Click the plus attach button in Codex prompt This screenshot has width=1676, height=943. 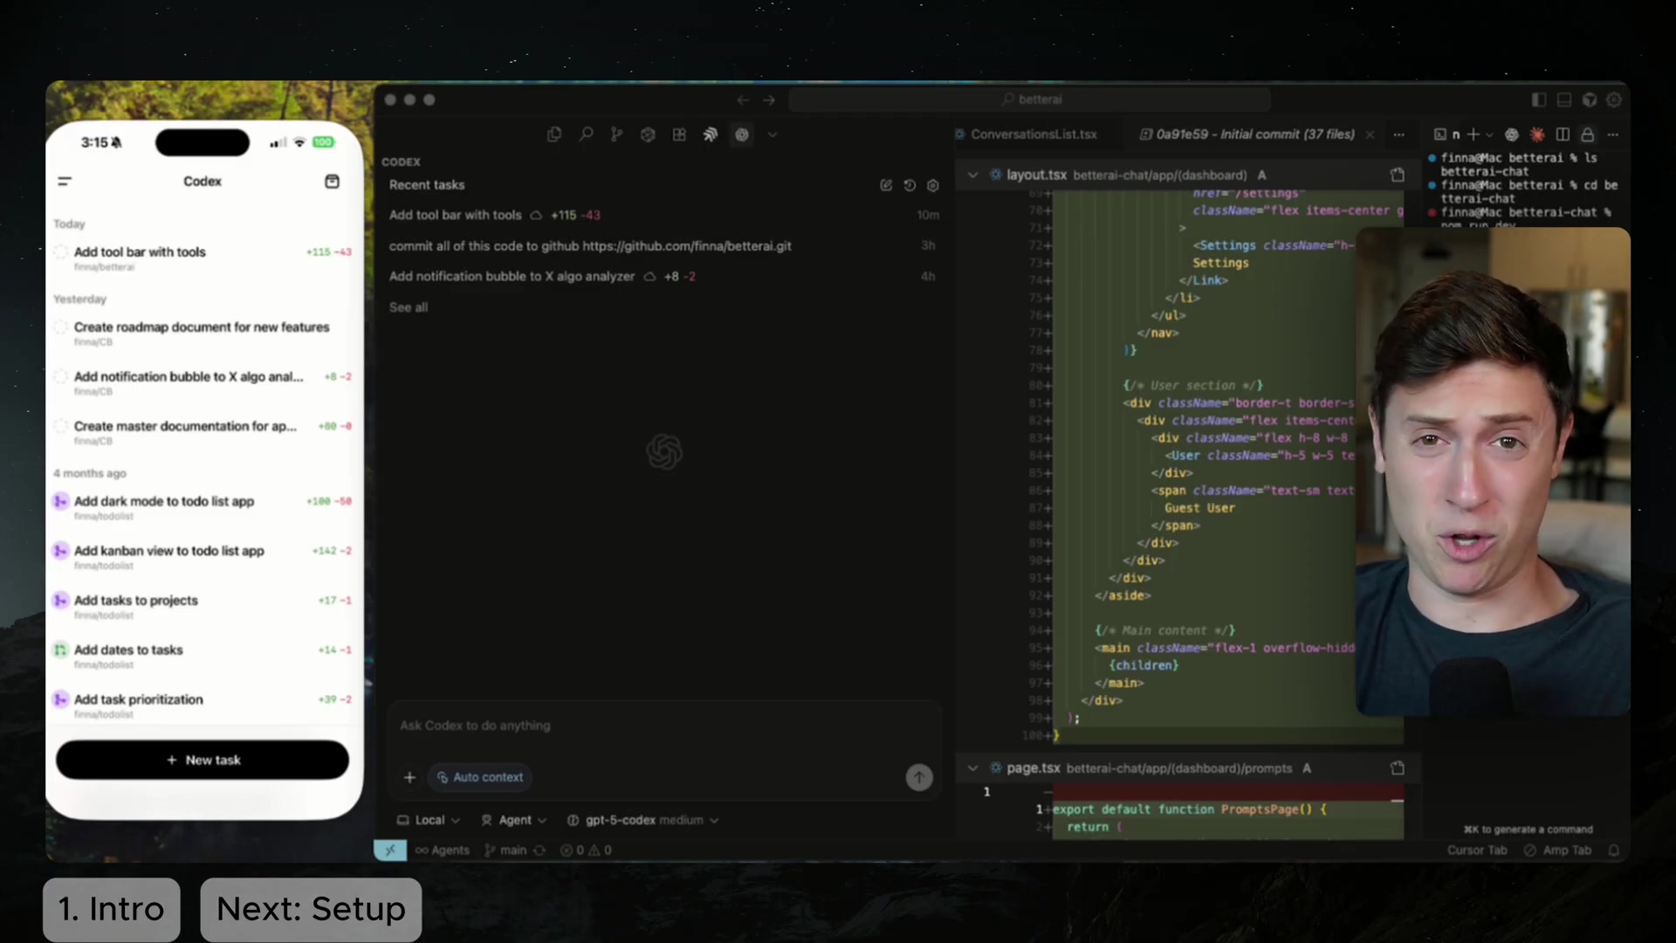[x=409, y=777]
